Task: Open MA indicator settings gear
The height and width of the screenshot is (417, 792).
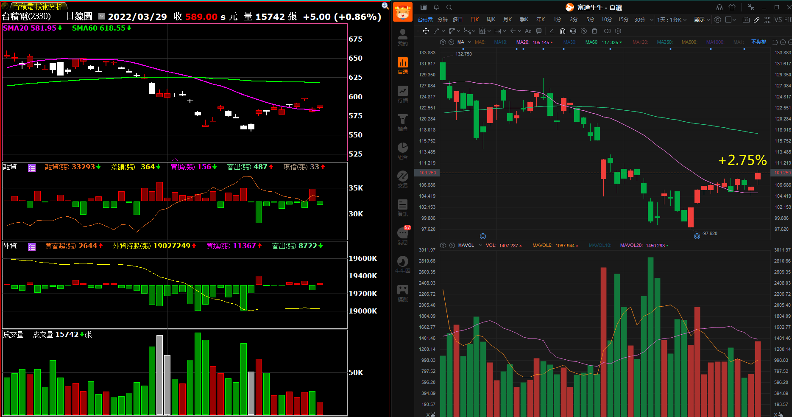Action: pyautogui.click(x=443, y=42)
